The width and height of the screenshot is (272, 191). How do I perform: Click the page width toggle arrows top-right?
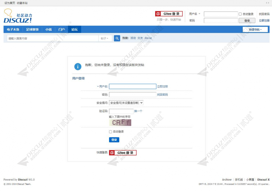click(x=268, y=3)
